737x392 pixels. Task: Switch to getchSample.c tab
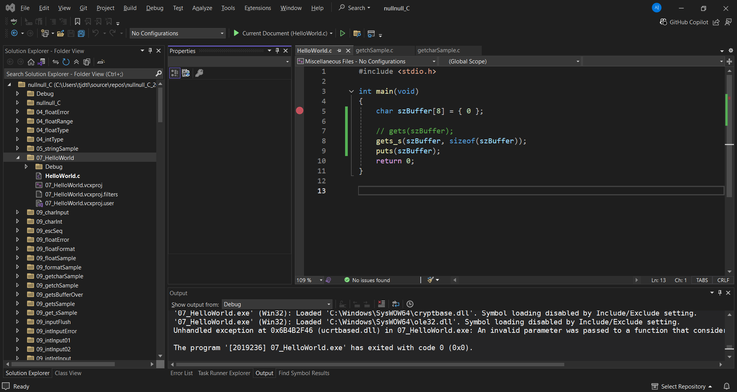(x=374, y=50)
